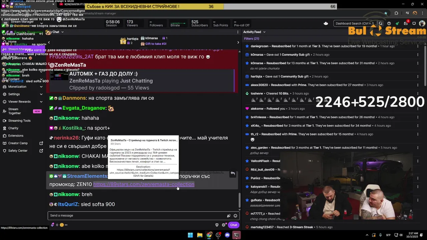Open options for hartiqta gift activity entry
The height and width of the screenshot is (240, 427).
[418, 76]
